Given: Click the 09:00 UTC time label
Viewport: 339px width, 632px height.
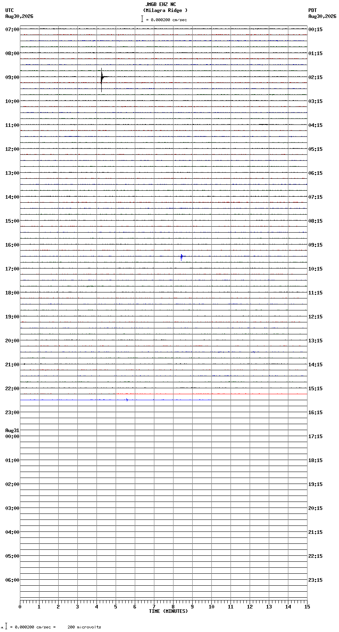Looking at the screenshot, I should point(12,77).
